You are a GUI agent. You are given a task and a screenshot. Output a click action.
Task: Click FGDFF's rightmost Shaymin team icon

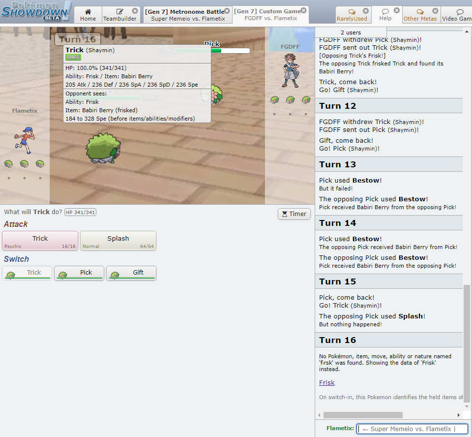(x=306, y=100)
